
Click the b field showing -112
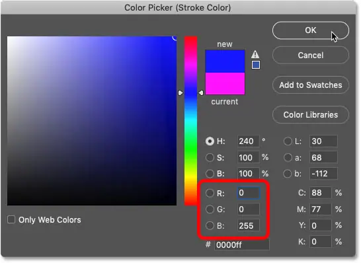pos(323,174)
